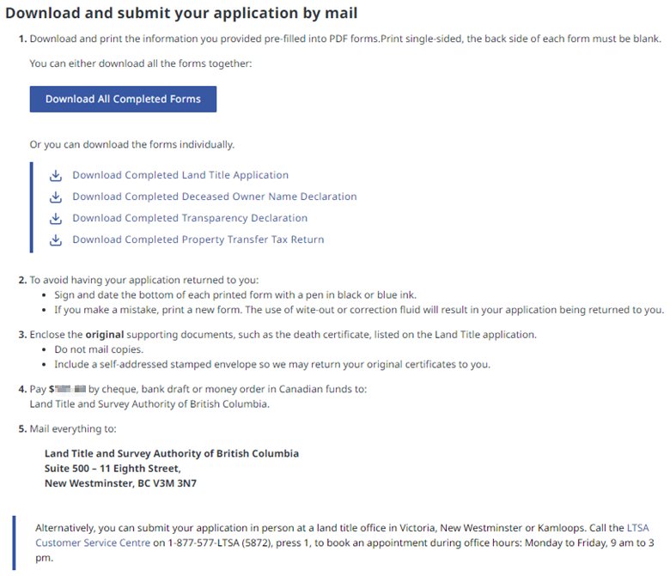
Task: Click download icon beside Deceased Owner Name Declaration
Action: tap(56, 197)
